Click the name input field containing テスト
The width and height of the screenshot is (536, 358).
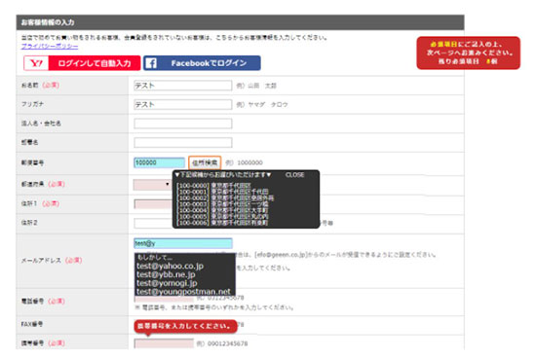coord(183,86)
